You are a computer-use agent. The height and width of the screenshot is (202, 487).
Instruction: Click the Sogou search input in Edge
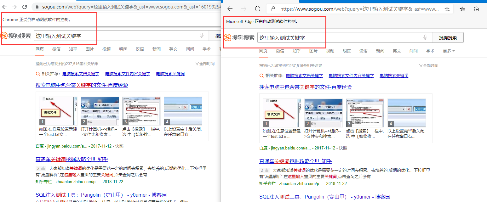(x=345, y=38)
